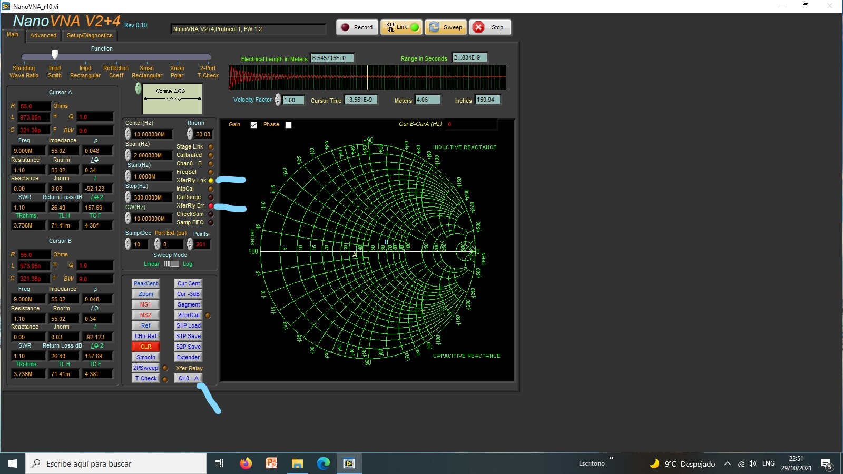The width and height of the screenshot is (843, 474).
Task: Open Microsoft Edge from the taskbar
Action: [323, 463]
